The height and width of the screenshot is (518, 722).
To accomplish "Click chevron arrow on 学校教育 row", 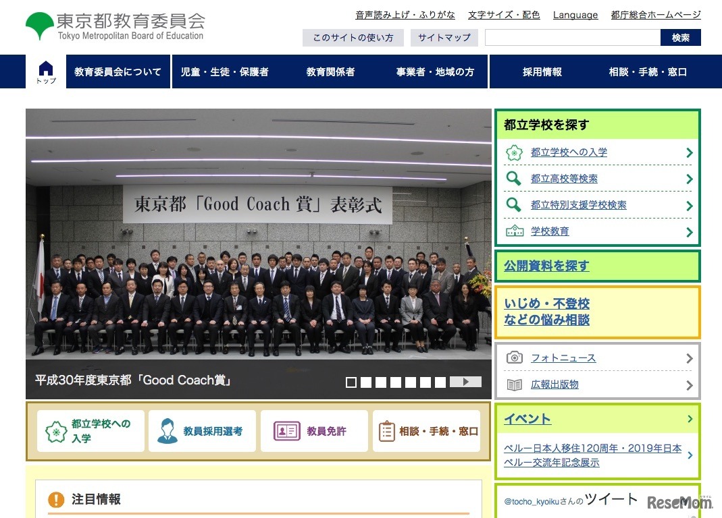I will tap(690, 232).
